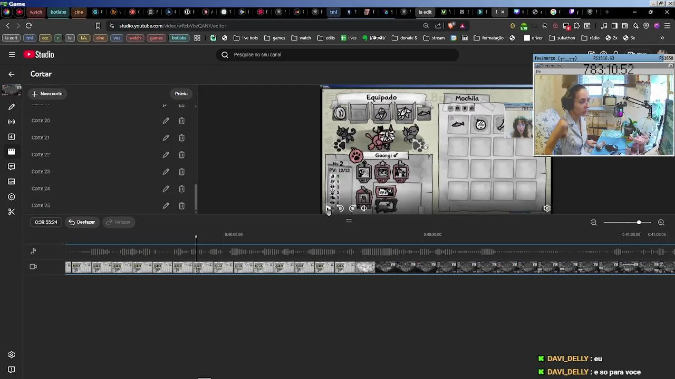Open the 'live bots' bookmarks folder
This screenshot has width=675, height=379.
(x=246, y=38)
